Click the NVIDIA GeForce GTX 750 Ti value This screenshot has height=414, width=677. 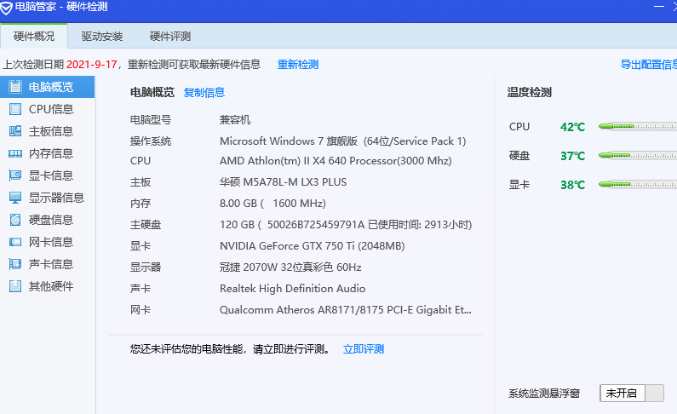313,246
